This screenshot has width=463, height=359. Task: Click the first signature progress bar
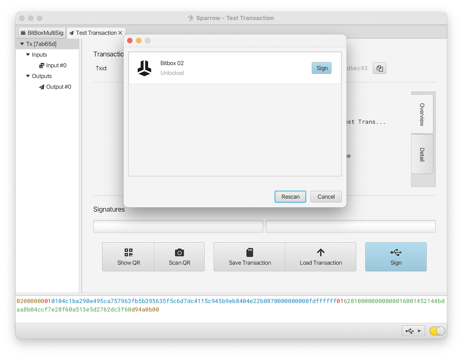tap(178, 227)
